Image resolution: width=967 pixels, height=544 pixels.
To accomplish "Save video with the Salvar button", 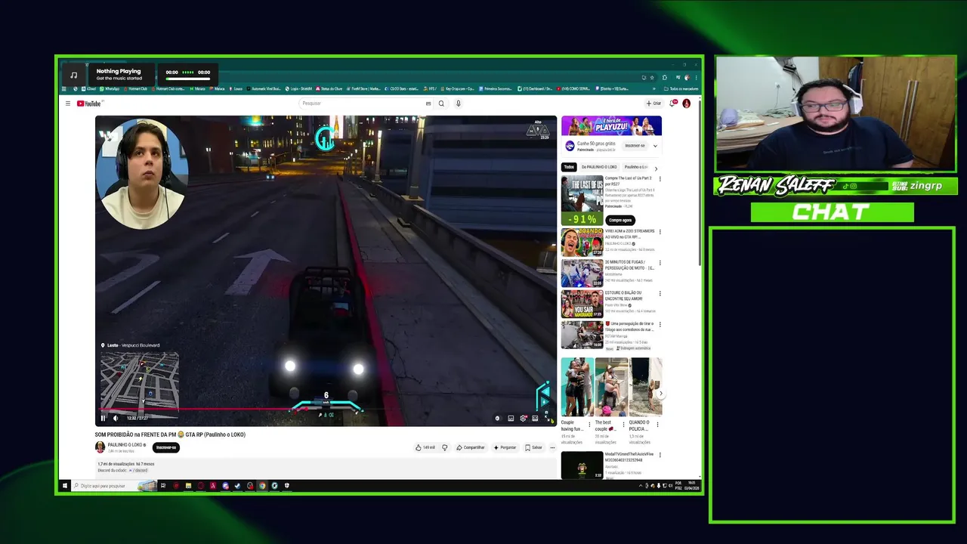I will point(533,447).
